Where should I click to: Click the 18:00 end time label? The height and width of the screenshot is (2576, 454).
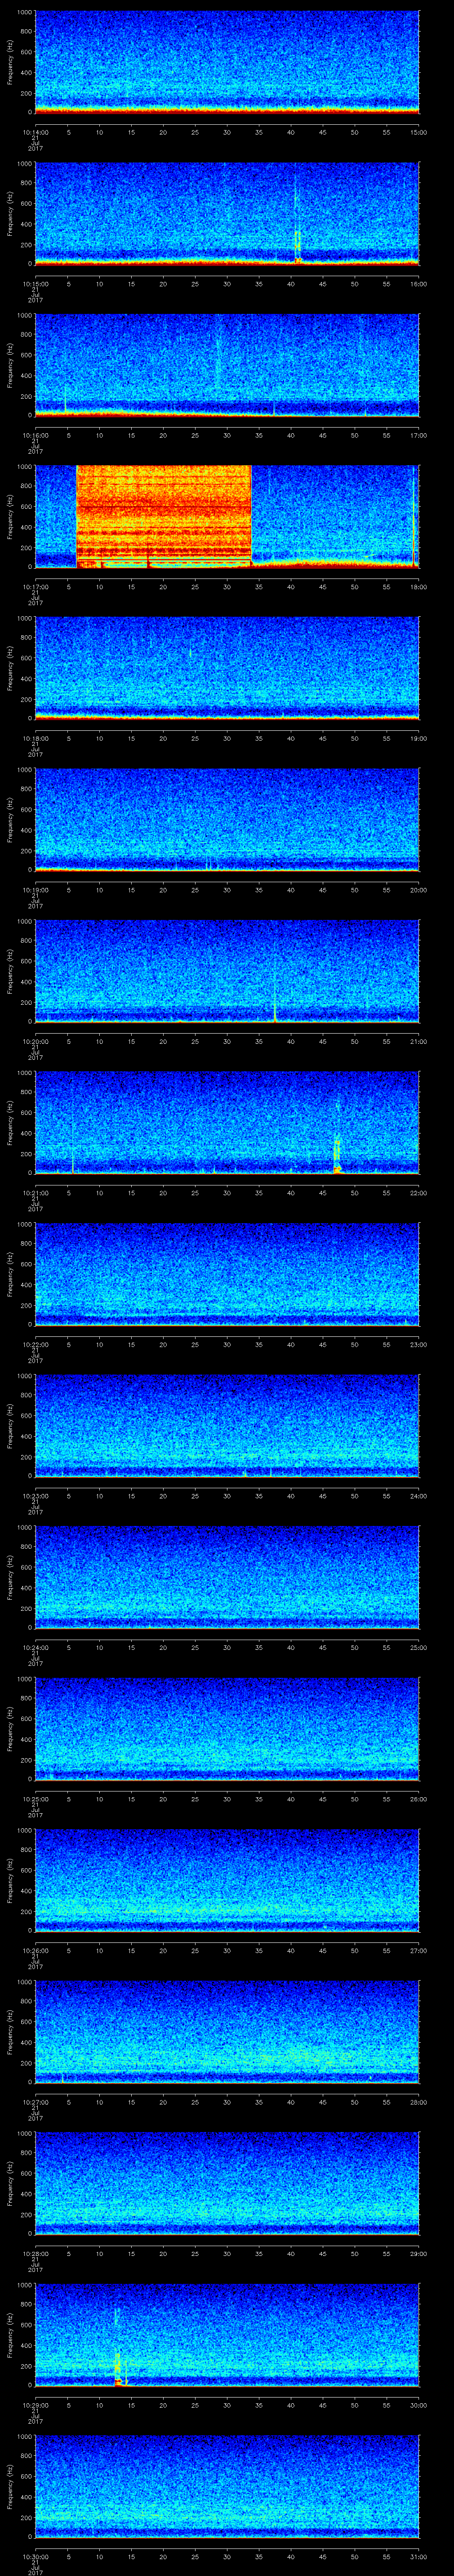click(x=419, y=587)
